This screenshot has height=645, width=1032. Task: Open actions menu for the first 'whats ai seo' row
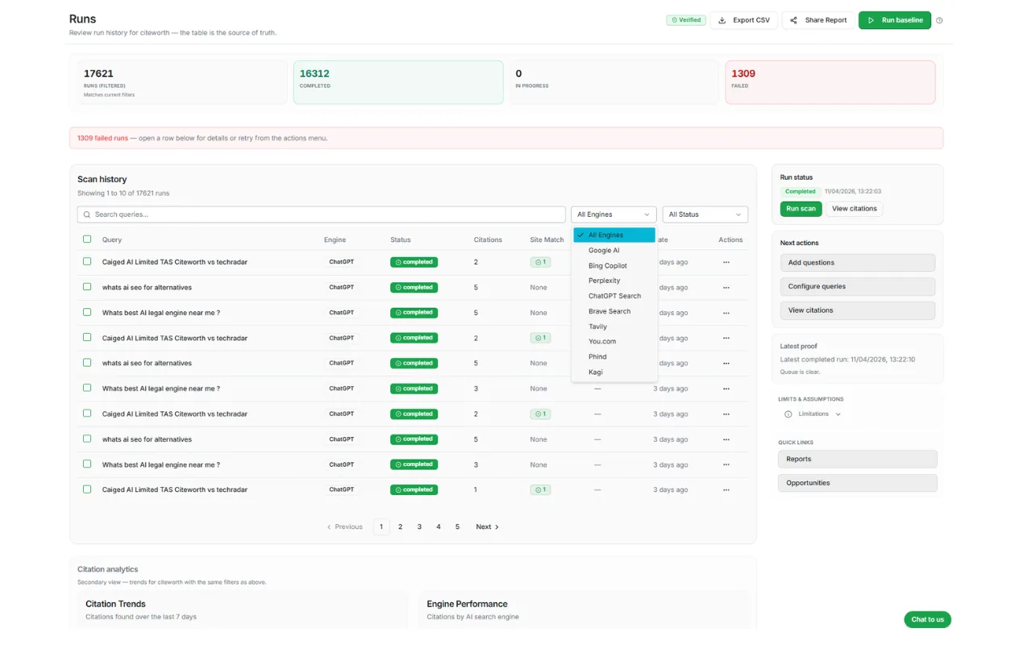(726, 287)
